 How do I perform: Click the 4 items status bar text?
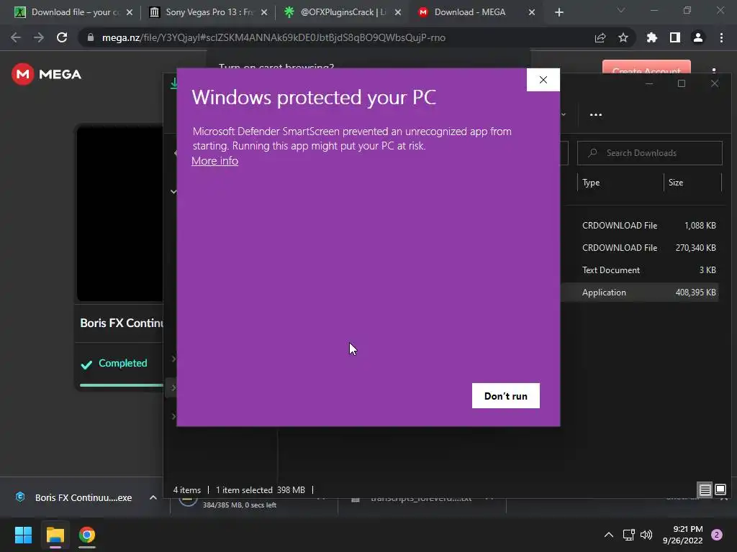tap(186, 490)
